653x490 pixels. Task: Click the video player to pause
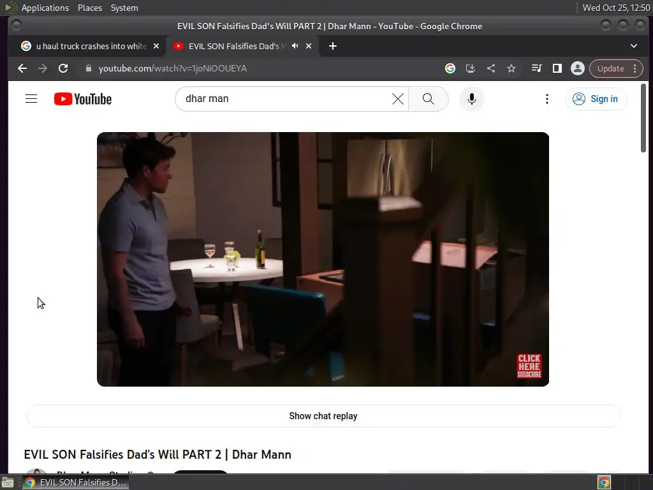[x=323, y=259]
